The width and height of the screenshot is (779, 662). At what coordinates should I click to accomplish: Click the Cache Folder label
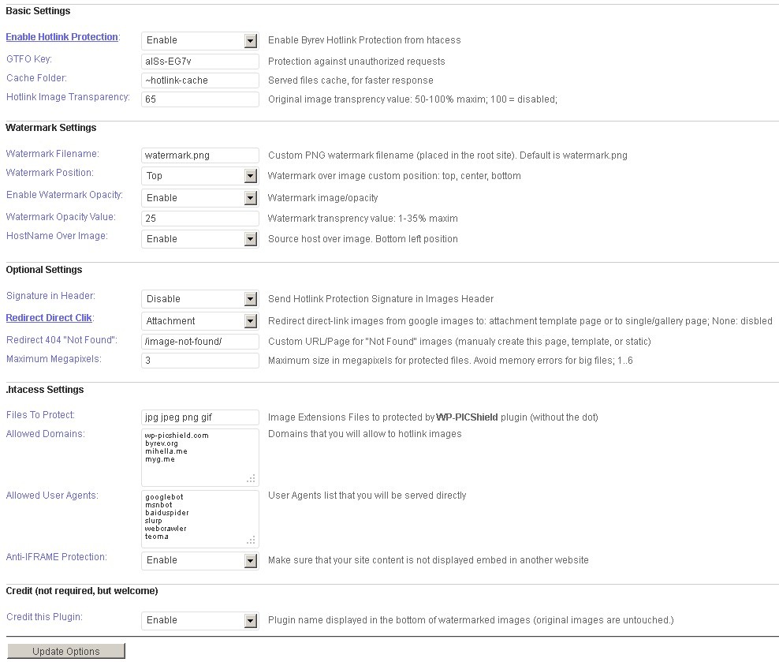tap(36, 78)
